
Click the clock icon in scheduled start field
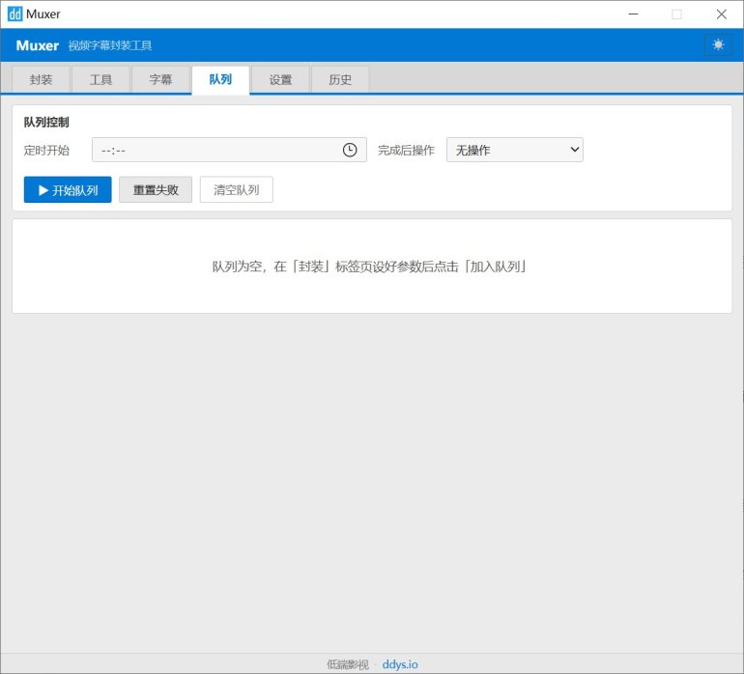click(x=350, y=150)
